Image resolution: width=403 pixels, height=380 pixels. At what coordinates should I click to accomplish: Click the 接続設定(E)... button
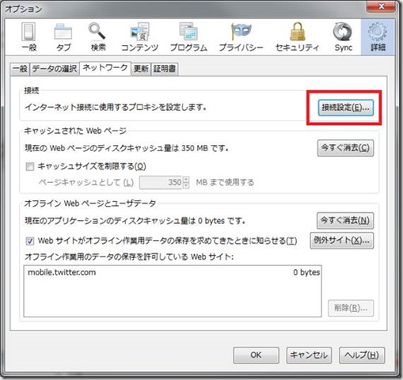(x=346, y=108)
